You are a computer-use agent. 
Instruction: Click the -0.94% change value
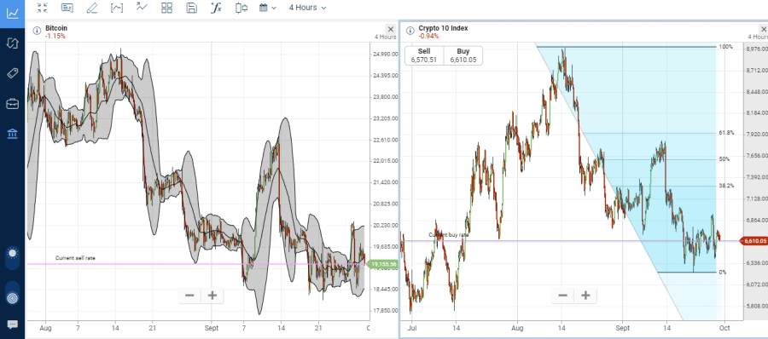(x=428, y=36)
